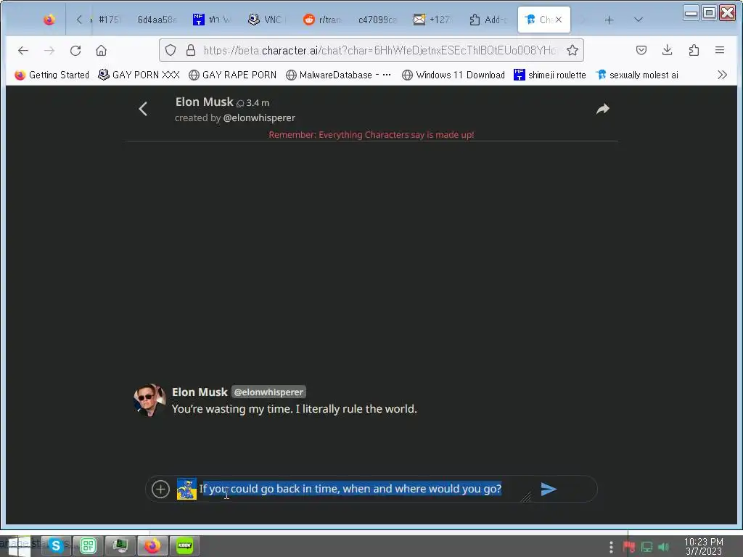Click the pinned Firefox tab

[49, 20]
